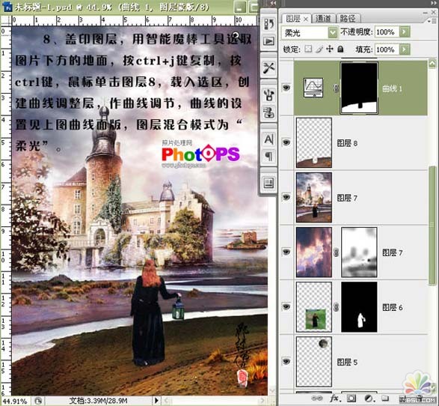Viewport: 439px width, 406px height.
Task: Hide the 图层 6 layer
Action: [x=286, y=306]
